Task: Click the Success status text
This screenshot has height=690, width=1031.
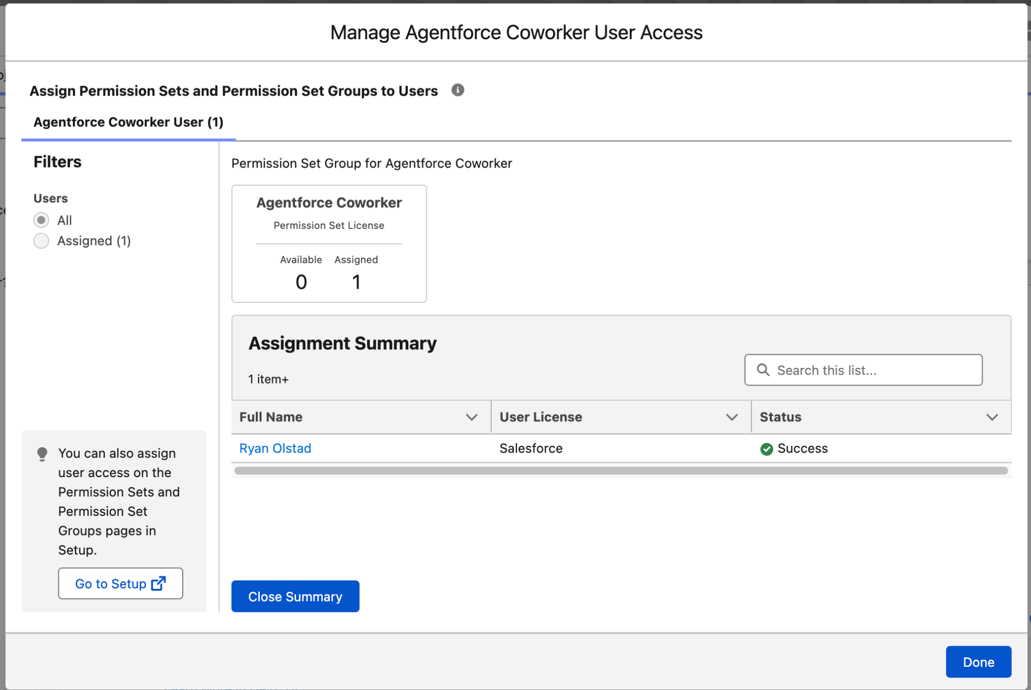Action: click(802, 448)
